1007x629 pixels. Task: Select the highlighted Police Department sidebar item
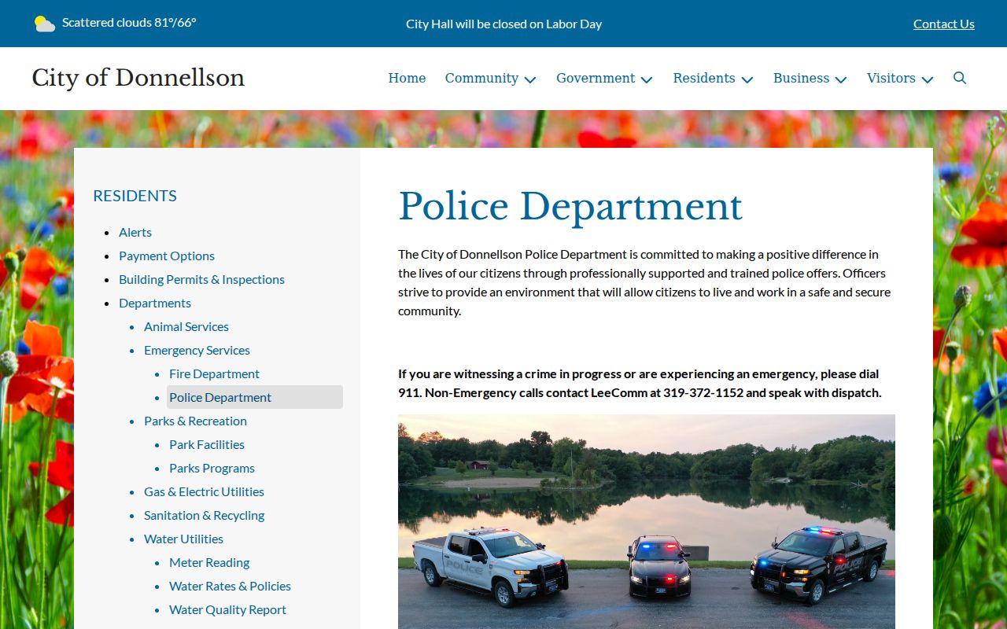(255, 397)
